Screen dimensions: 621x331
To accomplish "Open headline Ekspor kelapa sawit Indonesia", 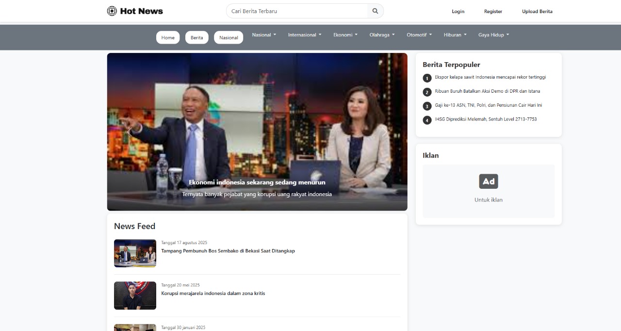I will click(490, 77).
